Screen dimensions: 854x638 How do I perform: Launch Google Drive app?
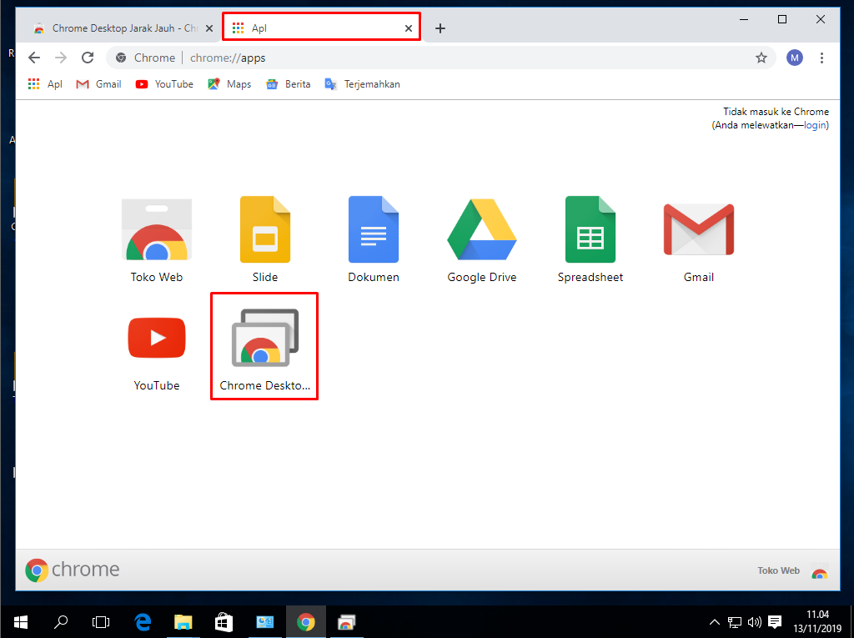pyautogui.click(x=481, y=229)
